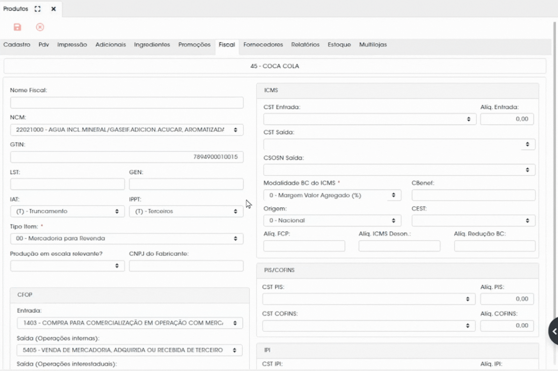This screenshot has height=371, width=558.
Task: Open the Tipo Item dropdown
Action: 127,239
